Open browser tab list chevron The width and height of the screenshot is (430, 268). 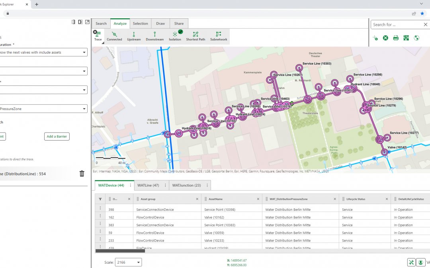[421, 4]
